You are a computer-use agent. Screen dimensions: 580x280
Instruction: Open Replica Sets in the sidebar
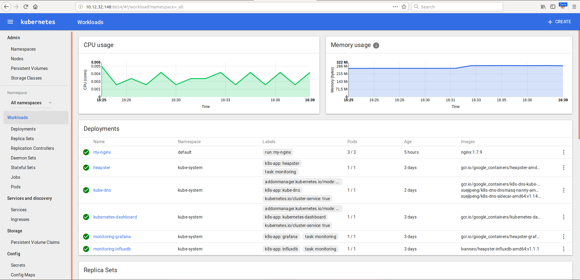pyautogui.click(x=22, y=139)
